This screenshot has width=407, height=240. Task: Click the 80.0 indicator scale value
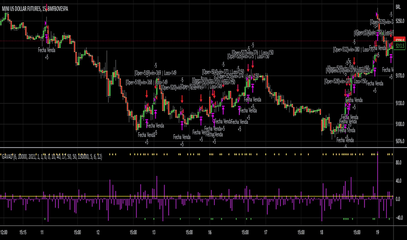tap(398, 163)
